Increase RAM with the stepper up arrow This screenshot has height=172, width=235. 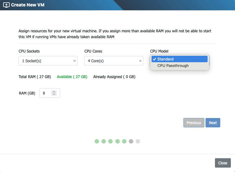pos(54,92)
